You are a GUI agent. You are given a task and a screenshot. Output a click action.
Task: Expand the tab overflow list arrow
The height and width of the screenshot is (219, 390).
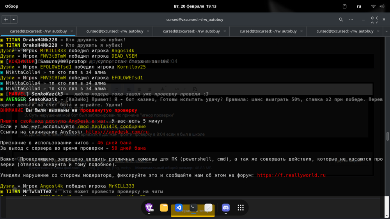click(x=386, y=31)
